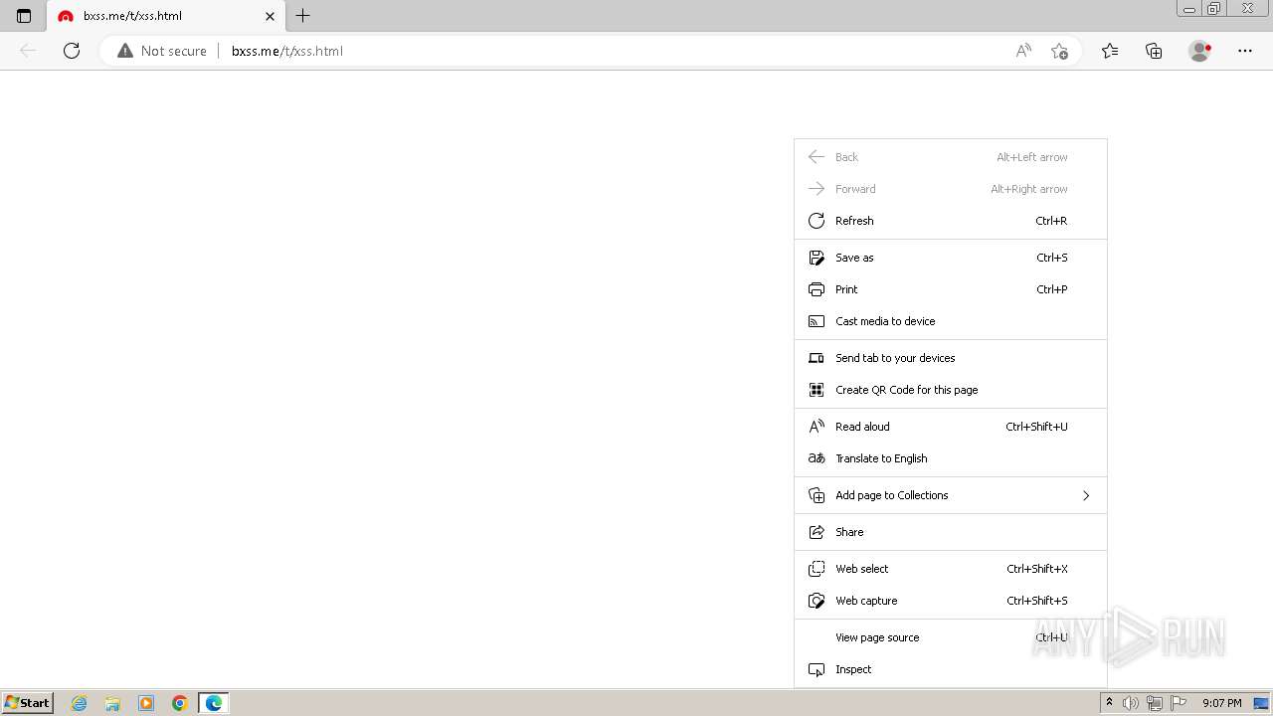Click the Read aloud icon in address bar
The image size is (1273, 716).
1023,51
